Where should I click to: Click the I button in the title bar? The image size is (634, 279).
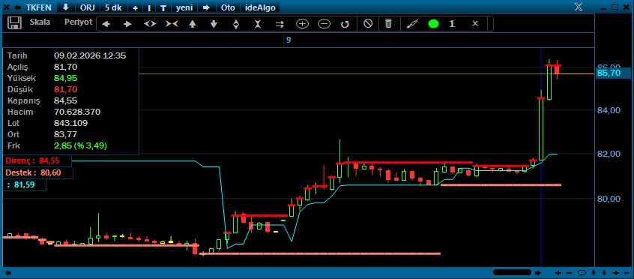point(149,7)
